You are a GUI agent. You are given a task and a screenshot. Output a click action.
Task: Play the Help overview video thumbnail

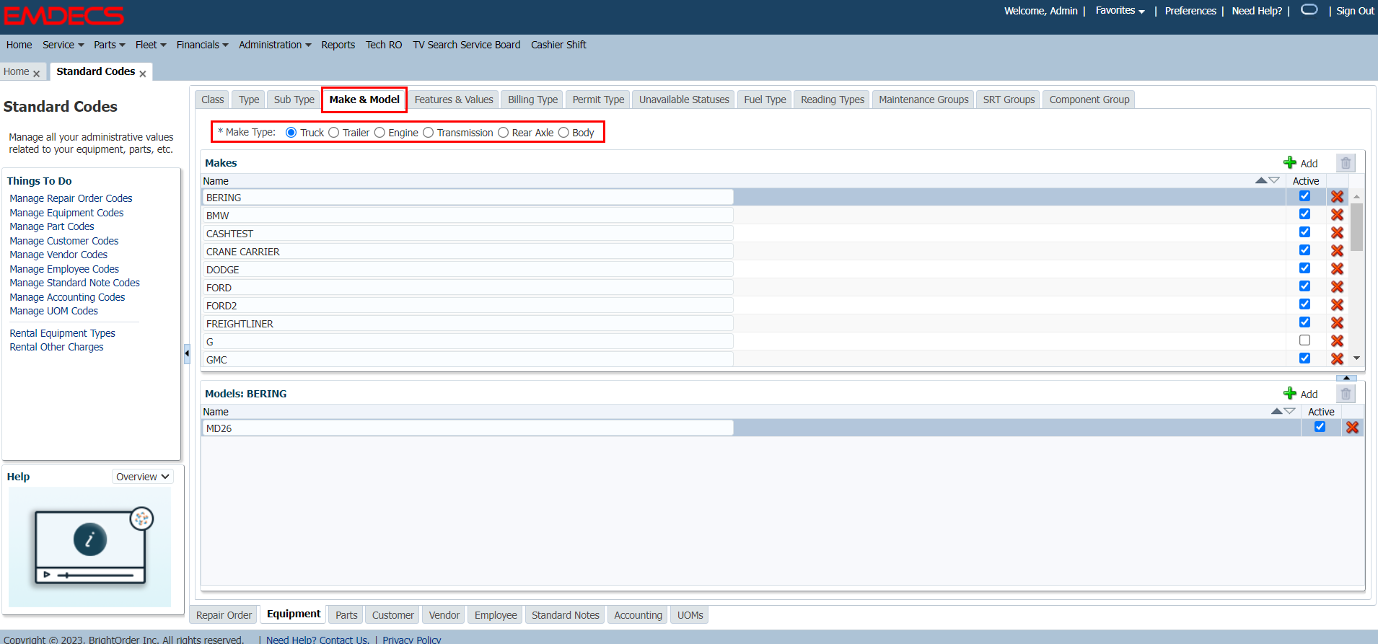pos(90,547)
